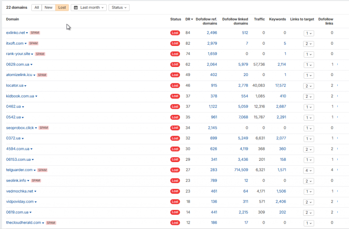Image resolution: width=349 pixels, height=229 pixels.
Task: Click the Lost badge in locator.ua row
Action: (x=175, y=86)
